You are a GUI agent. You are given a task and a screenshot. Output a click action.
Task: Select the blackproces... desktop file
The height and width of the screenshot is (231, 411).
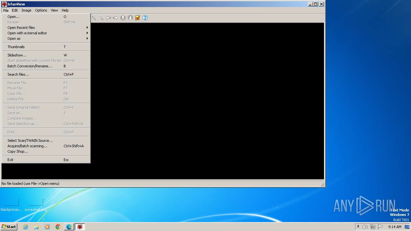tap(12, 205)
